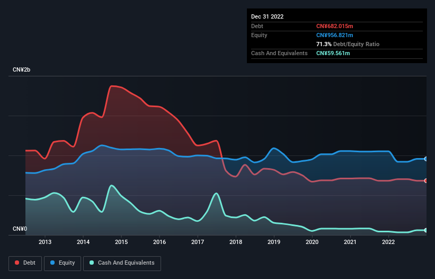Click the 2019 x-axis label

pos(274,242)
